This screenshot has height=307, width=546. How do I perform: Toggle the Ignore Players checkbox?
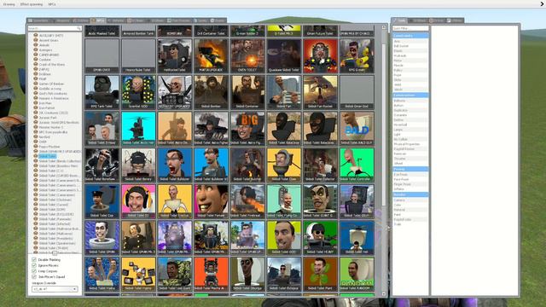tap(34, 265)
